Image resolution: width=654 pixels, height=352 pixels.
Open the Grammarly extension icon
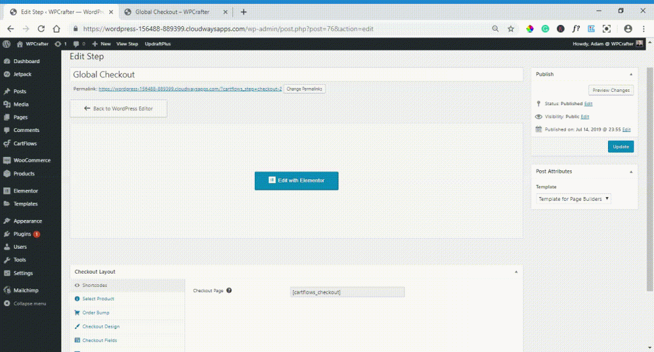pos(545,29)
